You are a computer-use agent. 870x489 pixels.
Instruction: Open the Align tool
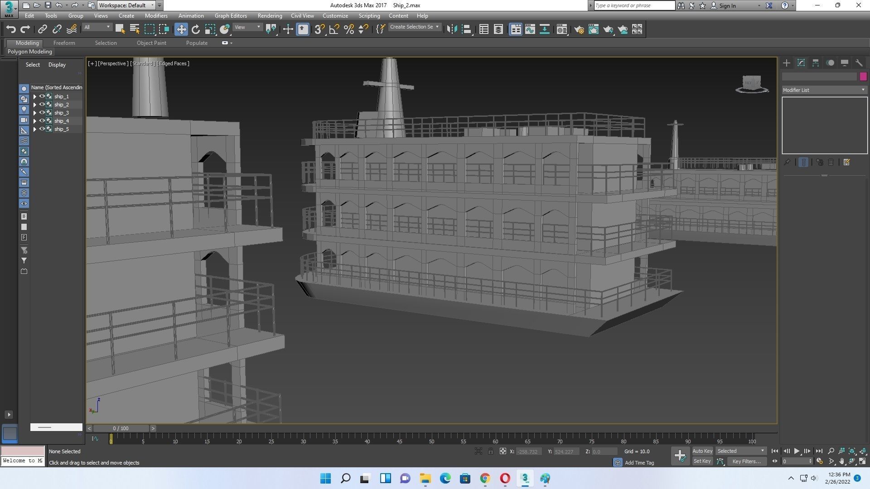[x=467, y=29]
